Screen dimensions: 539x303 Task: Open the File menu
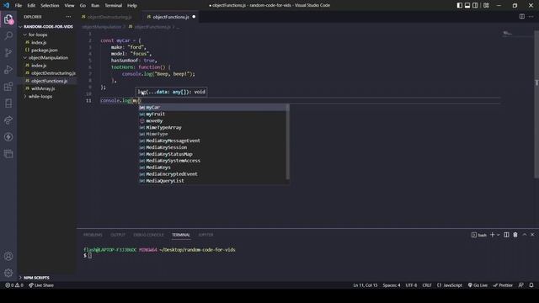pos(19,6)
